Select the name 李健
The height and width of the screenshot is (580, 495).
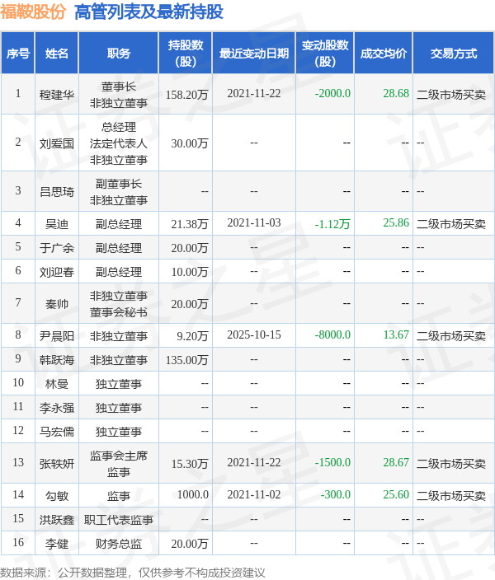[57, 544]
